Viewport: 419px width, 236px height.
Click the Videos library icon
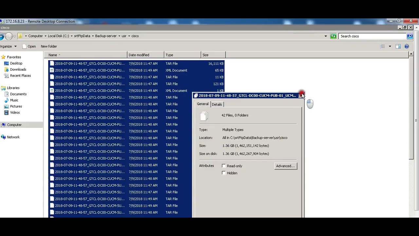point(6,112)
